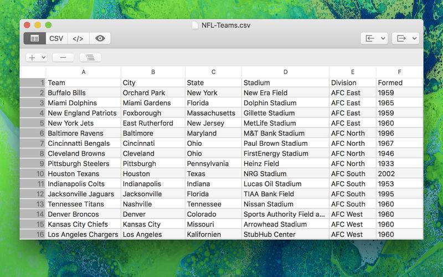Click the 2002 formed year cell
This screenshot has width=443, height=277.
pos(399,174)
